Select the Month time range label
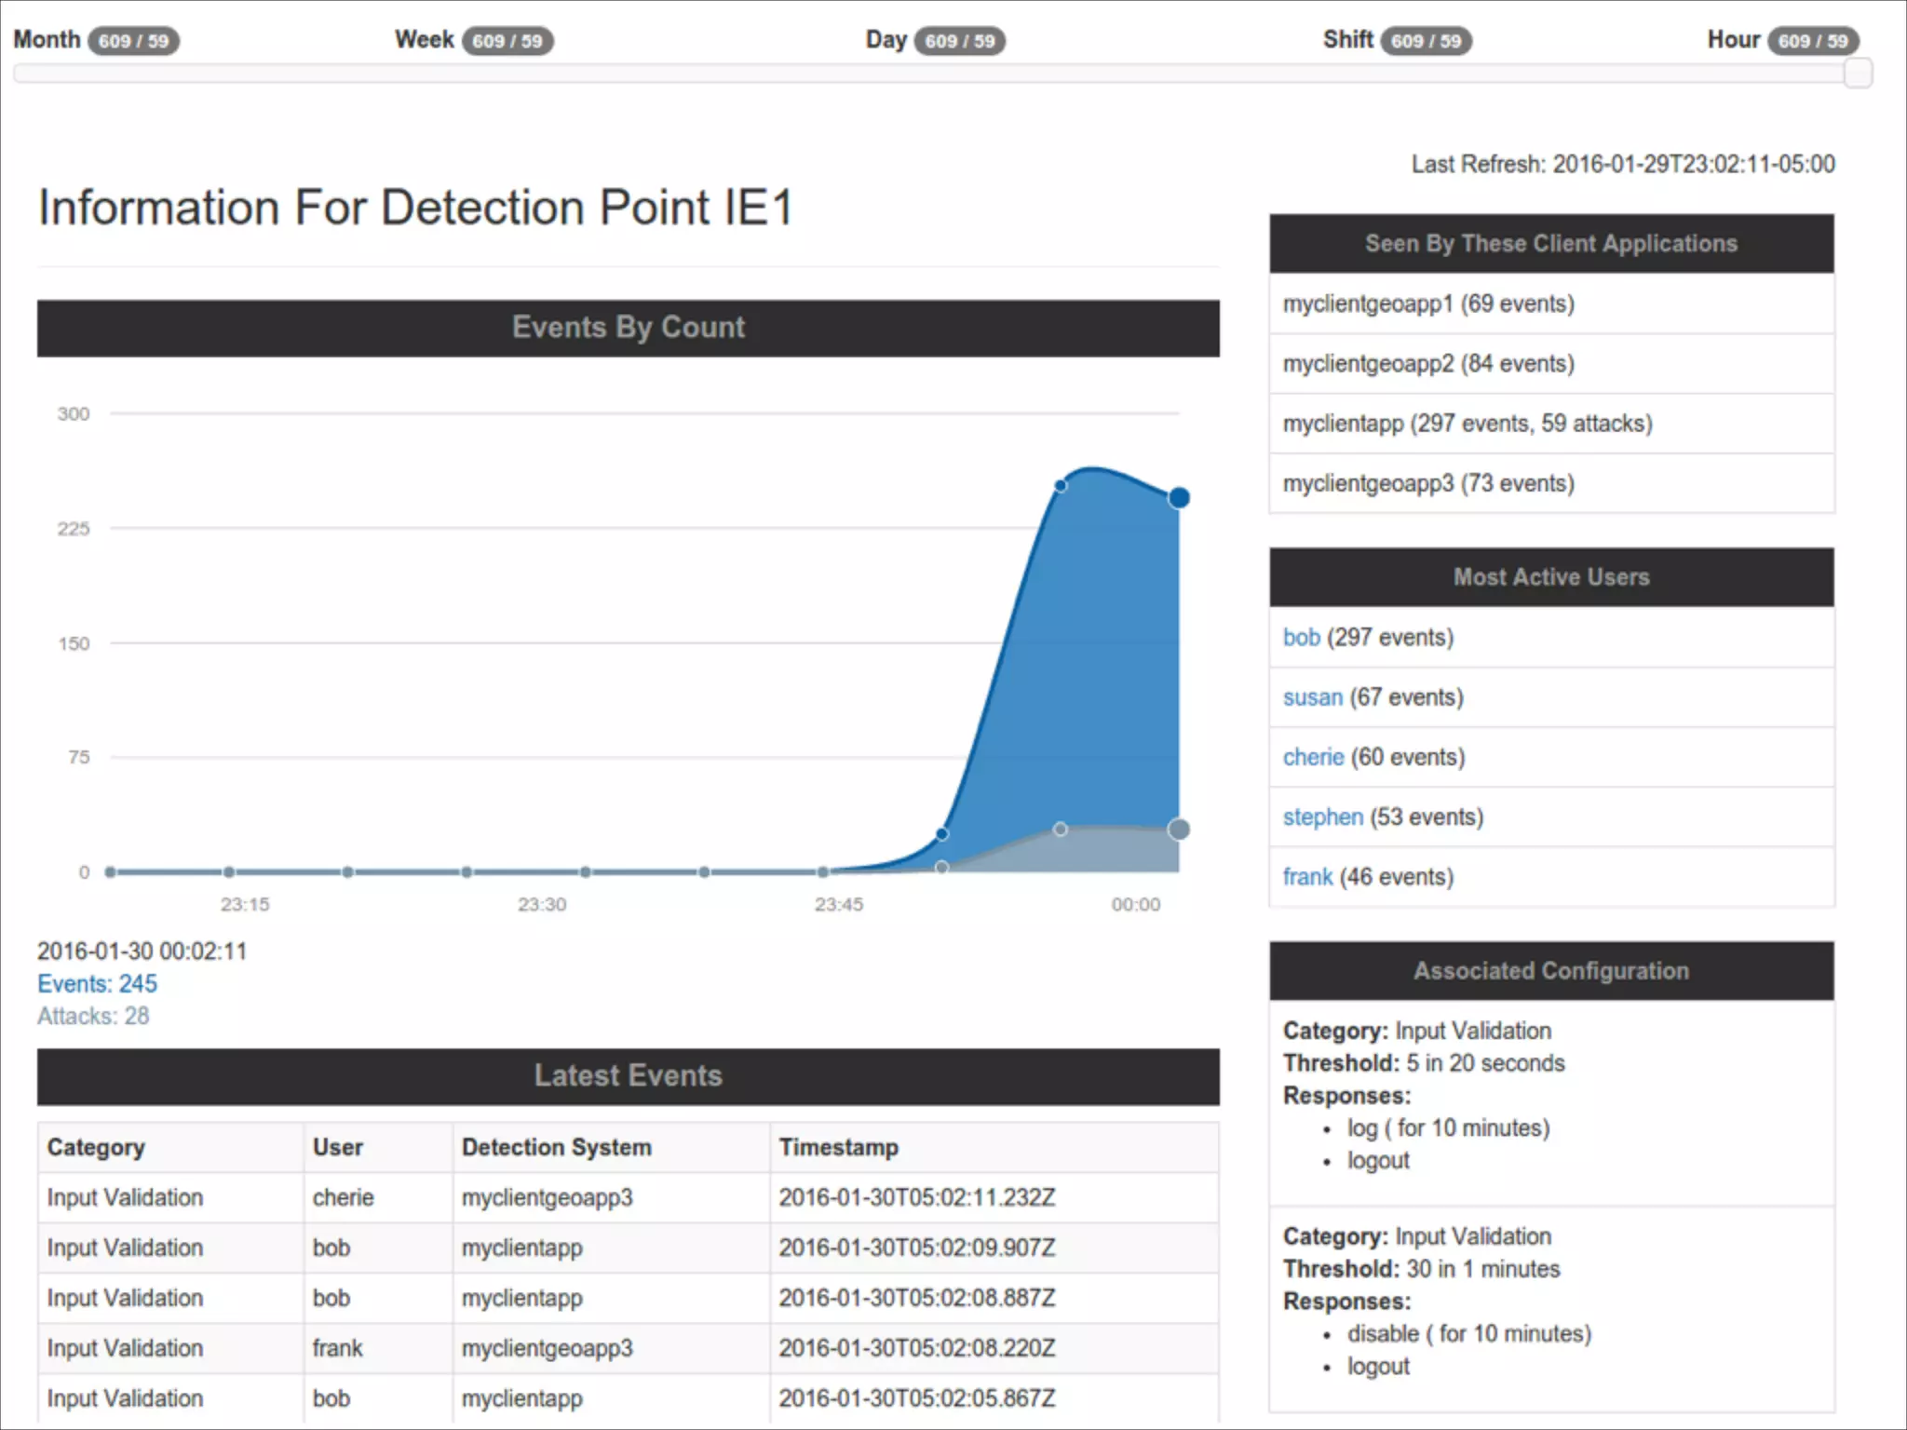Viewport: 1907px width, 1430px height. pyautogui.click(x=47, y=40)
